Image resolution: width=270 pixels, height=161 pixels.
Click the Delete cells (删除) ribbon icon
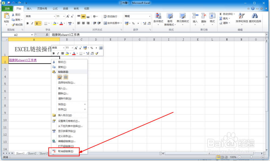coord(204,16)
